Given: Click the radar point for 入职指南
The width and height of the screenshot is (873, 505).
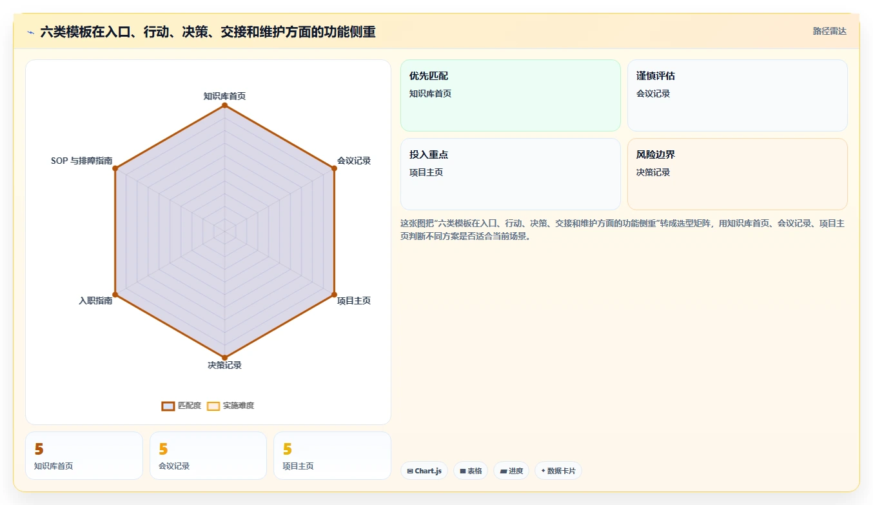Looking at the screenshot, I should click(115, 295).
